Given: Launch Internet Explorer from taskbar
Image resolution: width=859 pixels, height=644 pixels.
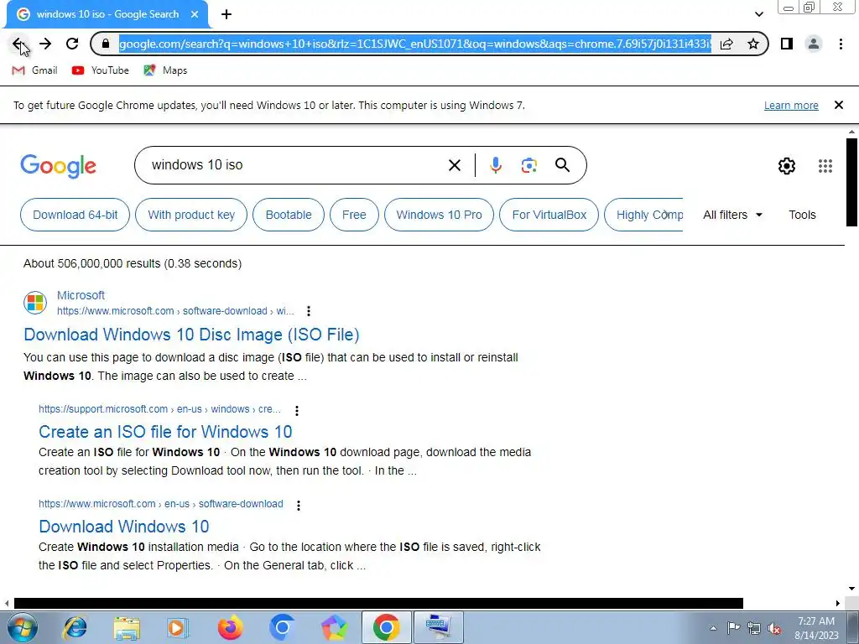Looking at the screenshot, I should pos(75,627).
